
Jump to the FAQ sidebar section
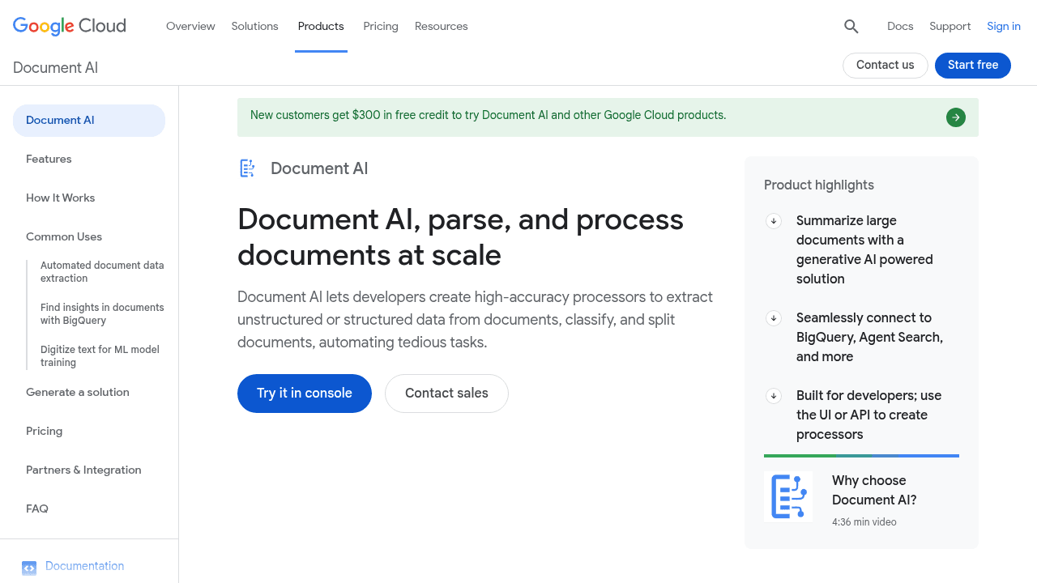pos(37,509)
